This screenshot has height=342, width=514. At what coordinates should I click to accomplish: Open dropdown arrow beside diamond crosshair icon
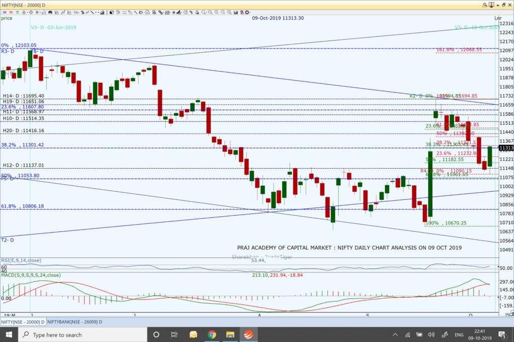28,13
